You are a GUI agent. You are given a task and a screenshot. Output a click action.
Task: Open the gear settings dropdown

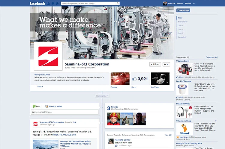(166, 64)
